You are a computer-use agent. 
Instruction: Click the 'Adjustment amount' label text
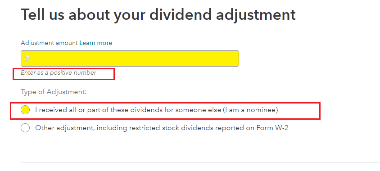click(50, 43)
